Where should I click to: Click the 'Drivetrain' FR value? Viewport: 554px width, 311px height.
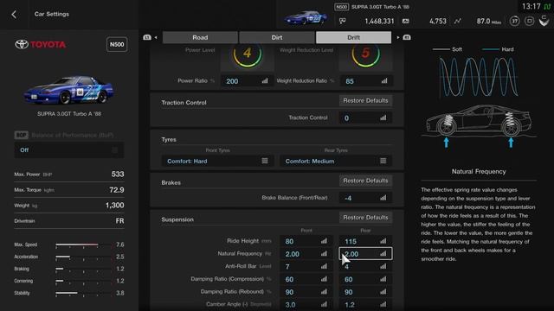tap(119, 221)
